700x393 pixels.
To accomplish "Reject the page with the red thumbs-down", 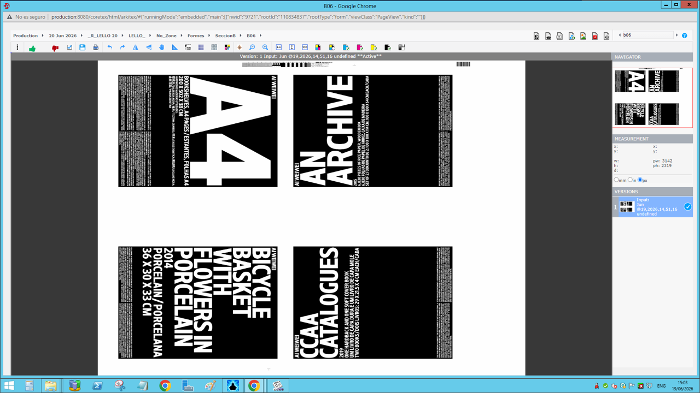I will tap(55, 48).
